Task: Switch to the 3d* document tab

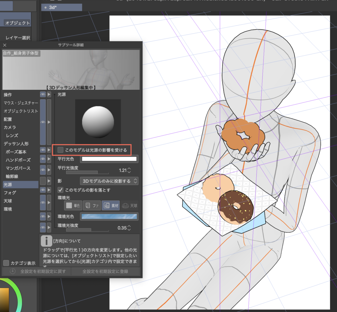Action: click(x=62, y=7)
